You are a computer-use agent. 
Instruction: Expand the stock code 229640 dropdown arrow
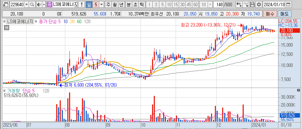coord(27,4)
